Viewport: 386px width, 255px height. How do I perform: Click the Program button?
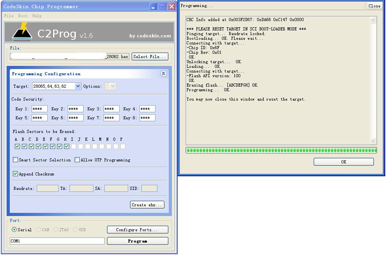click(x=138, y=241)
